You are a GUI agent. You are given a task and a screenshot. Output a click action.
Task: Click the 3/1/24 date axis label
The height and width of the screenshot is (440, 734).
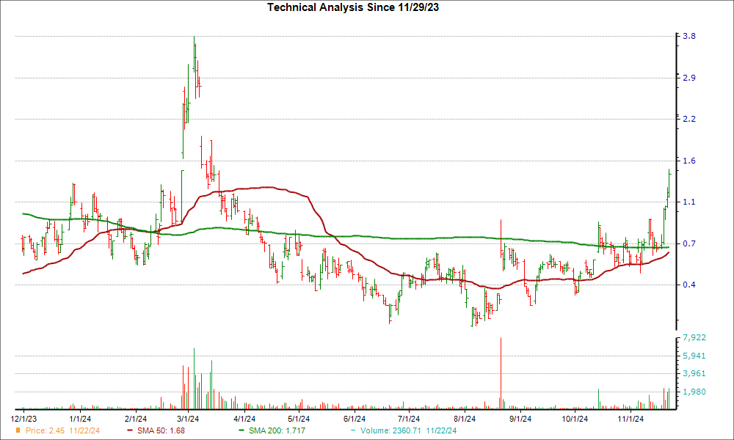click(x=188, y=419)
